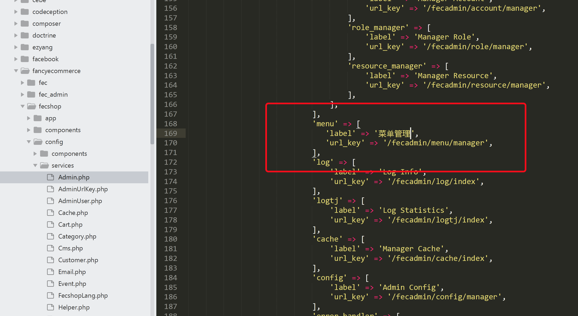Collapse the fecshop folder arrow

23,106
